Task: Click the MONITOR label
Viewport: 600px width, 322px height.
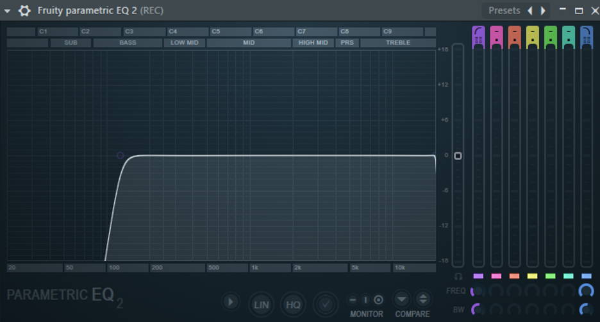Action: 366,314
